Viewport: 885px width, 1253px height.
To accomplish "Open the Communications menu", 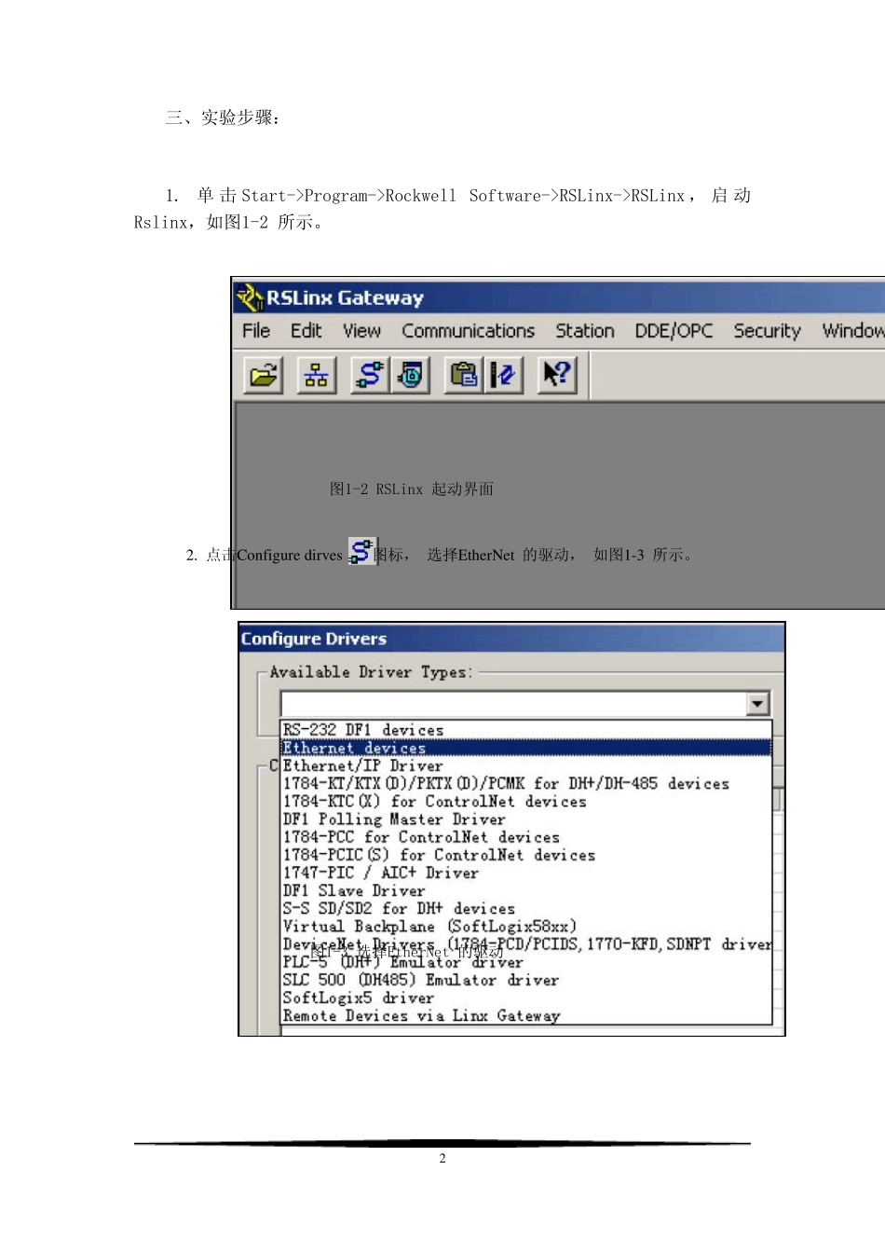I will tap(469, 331).
